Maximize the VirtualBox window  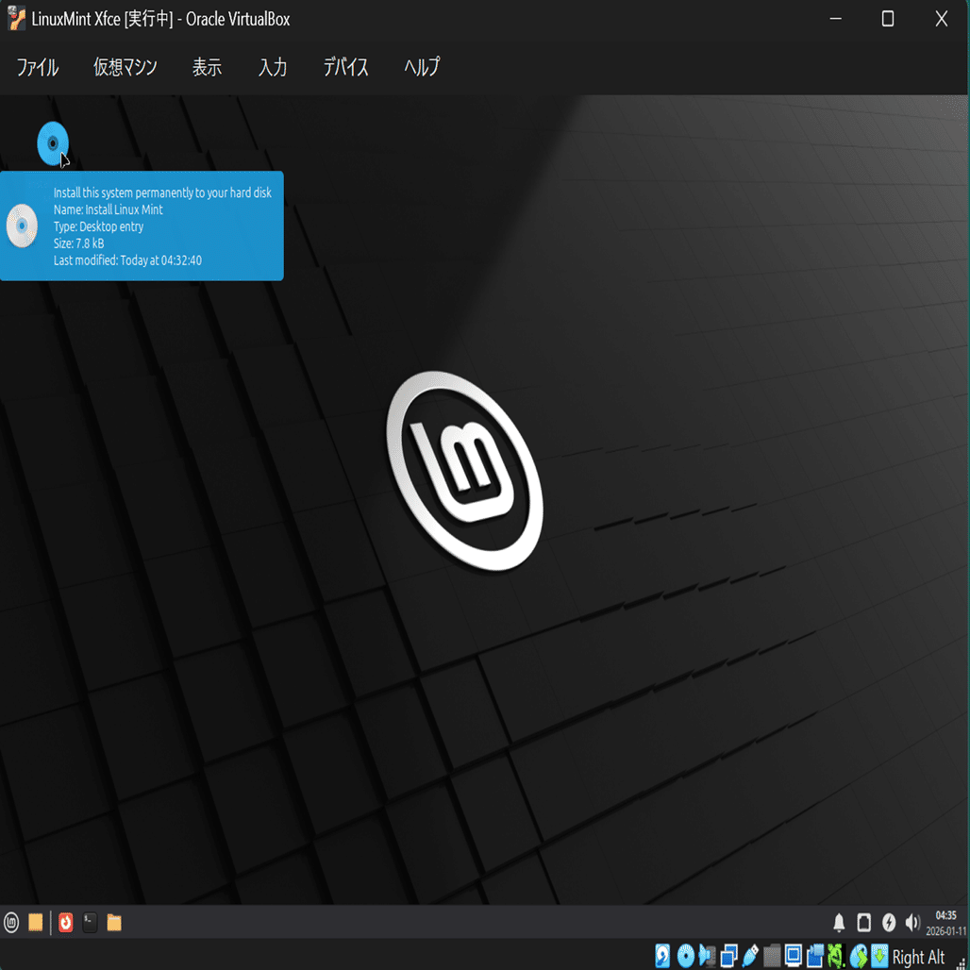(x=888, y=19)
